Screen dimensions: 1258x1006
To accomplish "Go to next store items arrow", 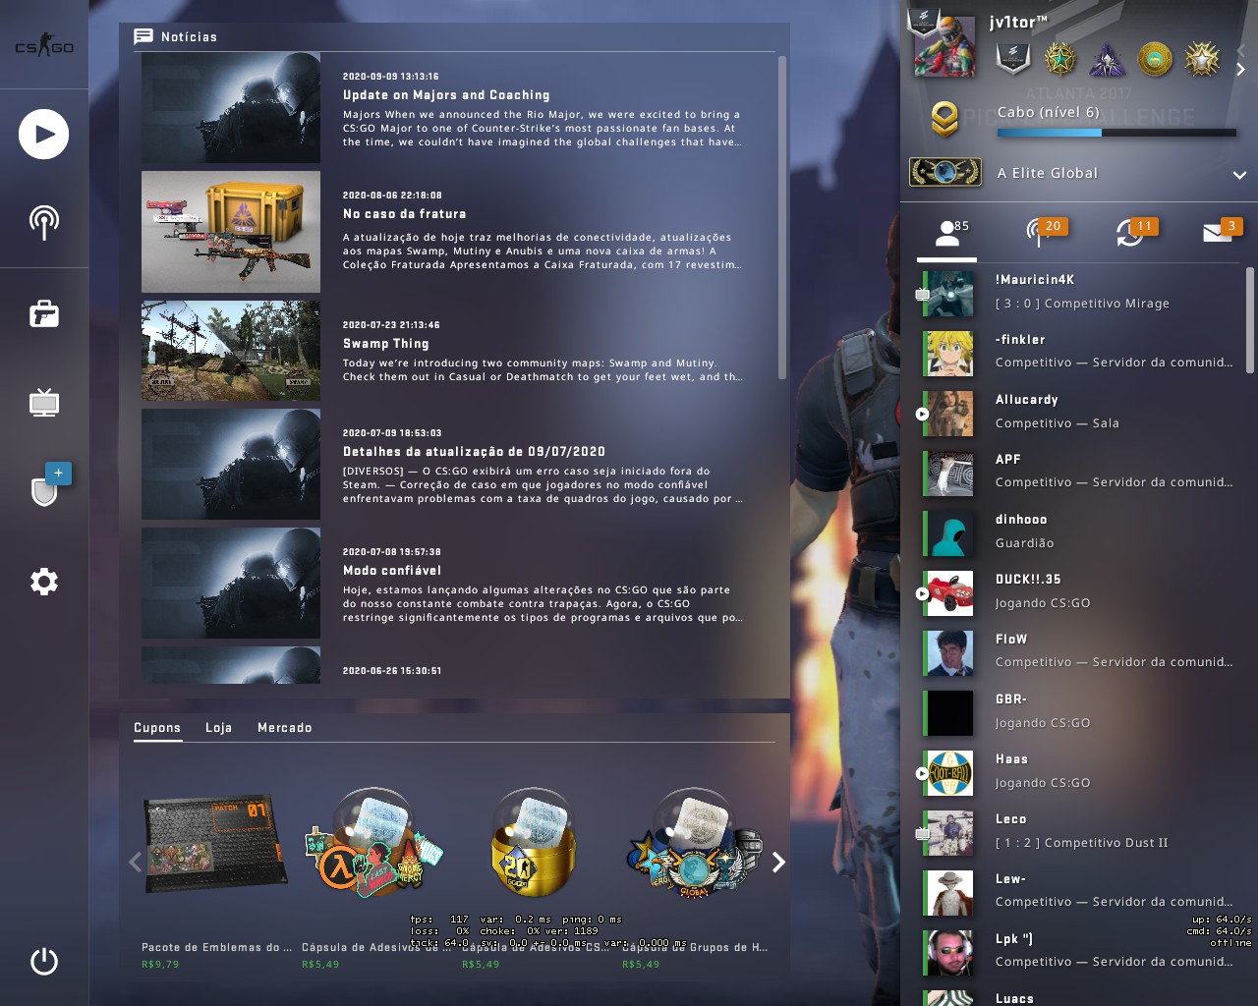I will coord(778,862).
